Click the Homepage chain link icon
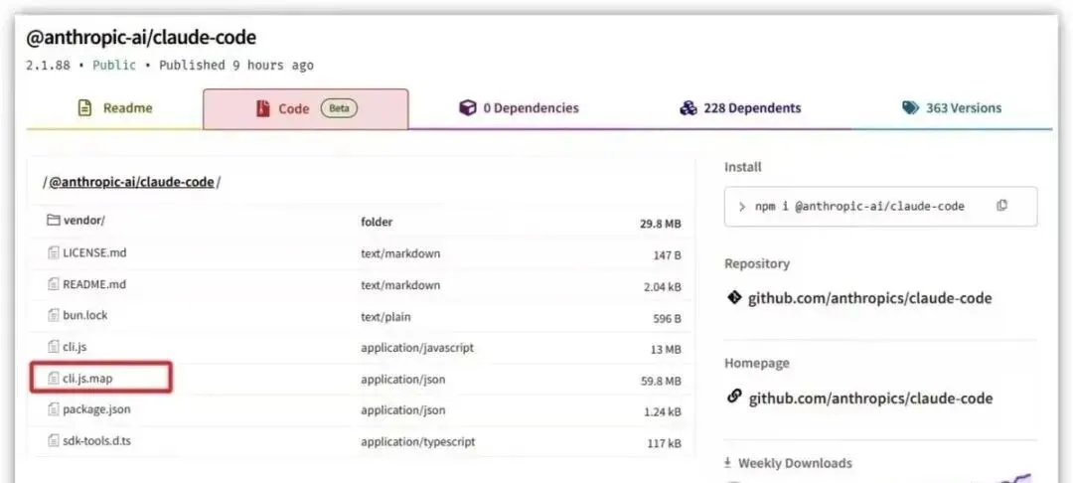 (x=734, y=397)
